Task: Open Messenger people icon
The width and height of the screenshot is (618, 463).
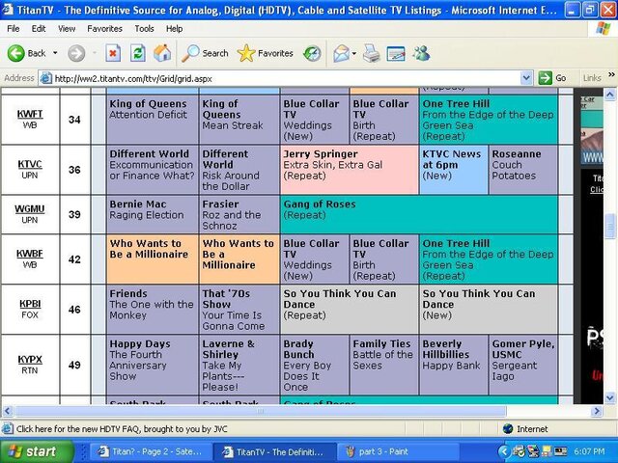Action: 421,53
